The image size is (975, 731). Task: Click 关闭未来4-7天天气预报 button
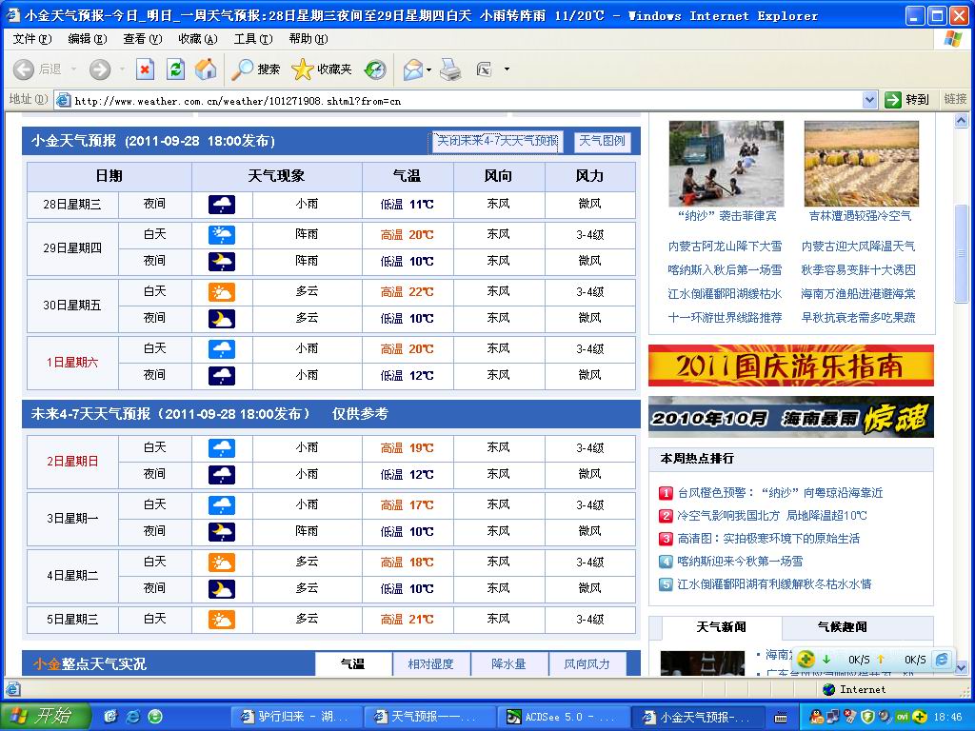coord(497,141)
